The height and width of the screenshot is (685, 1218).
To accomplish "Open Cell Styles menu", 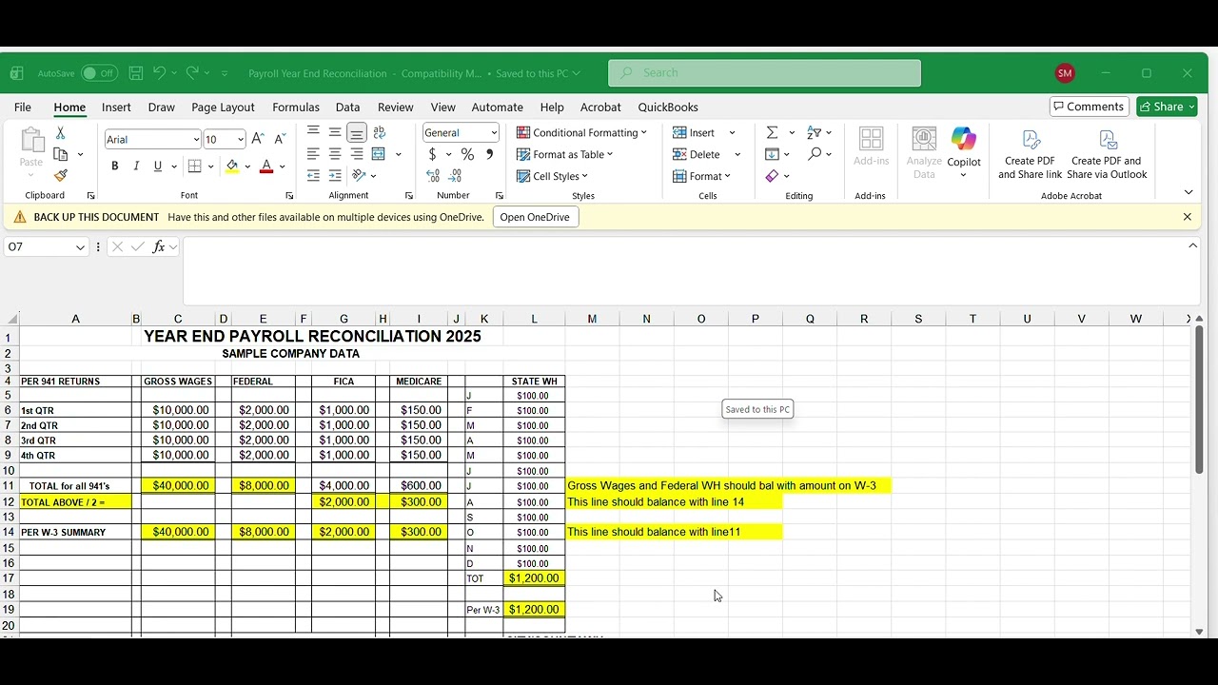I will pos(552,176).
